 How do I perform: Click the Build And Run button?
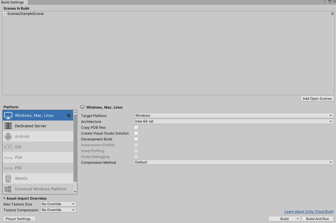coord(317,219)
